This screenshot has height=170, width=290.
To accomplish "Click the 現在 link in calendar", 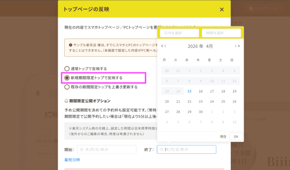I will point(223,136).
